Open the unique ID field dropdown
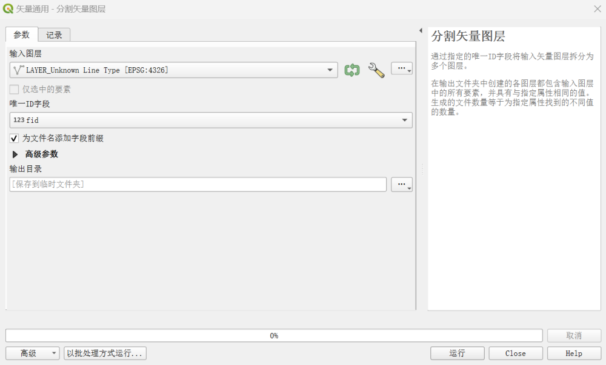Viewport: 606px width, 365px height. click(211, 120)
